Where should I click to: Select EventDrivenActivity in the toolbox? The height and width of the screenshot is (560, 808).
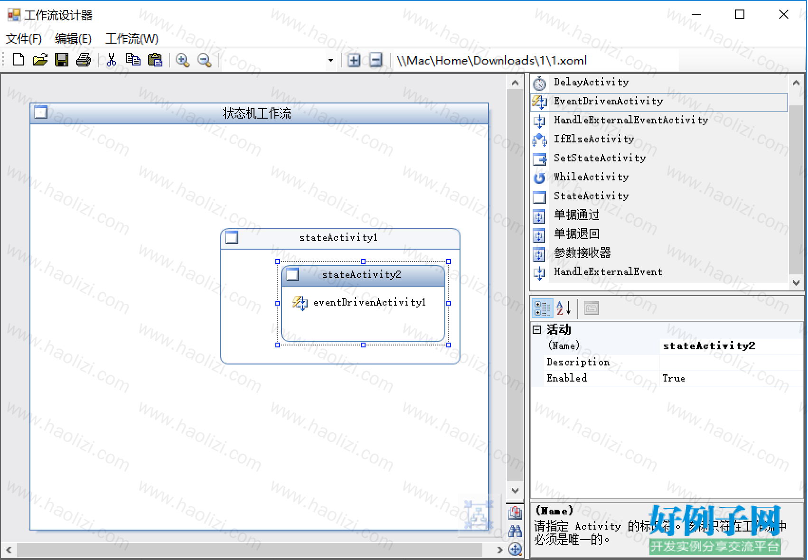659,101
